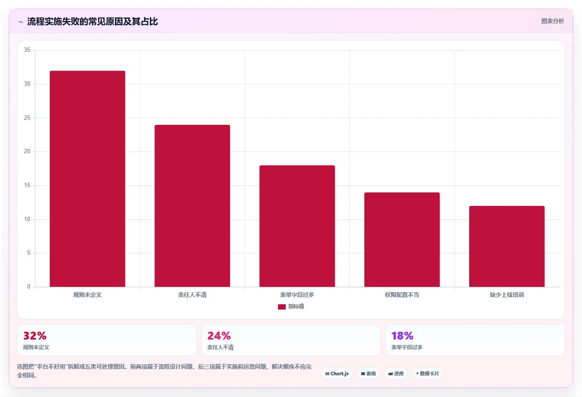Image resolution: width=582 pixels, height=397 pixels.
Task: Toggle the 指标值 legend color swatch
Action: (282, 307)
